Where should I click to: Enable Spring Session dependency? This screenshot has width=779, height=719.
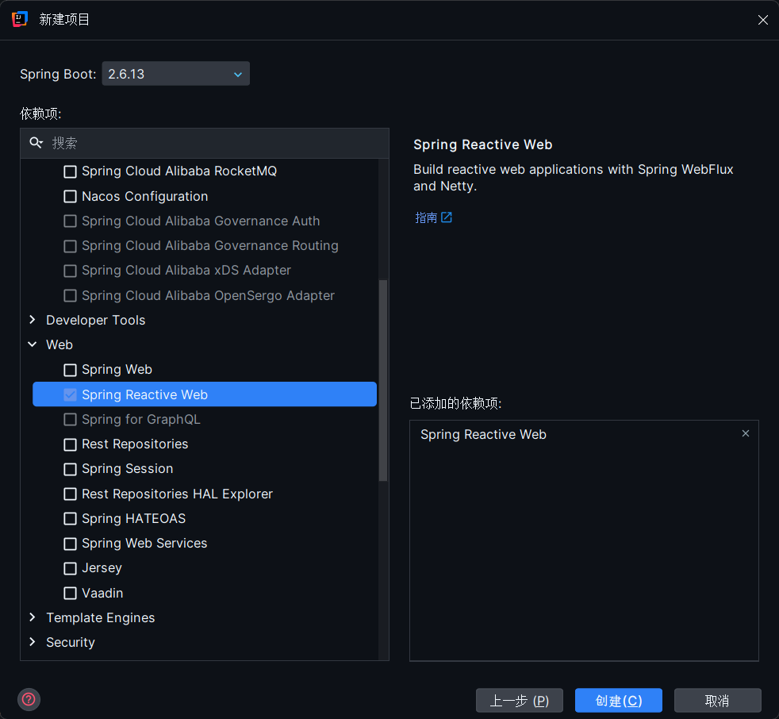[x=70, y=469]
